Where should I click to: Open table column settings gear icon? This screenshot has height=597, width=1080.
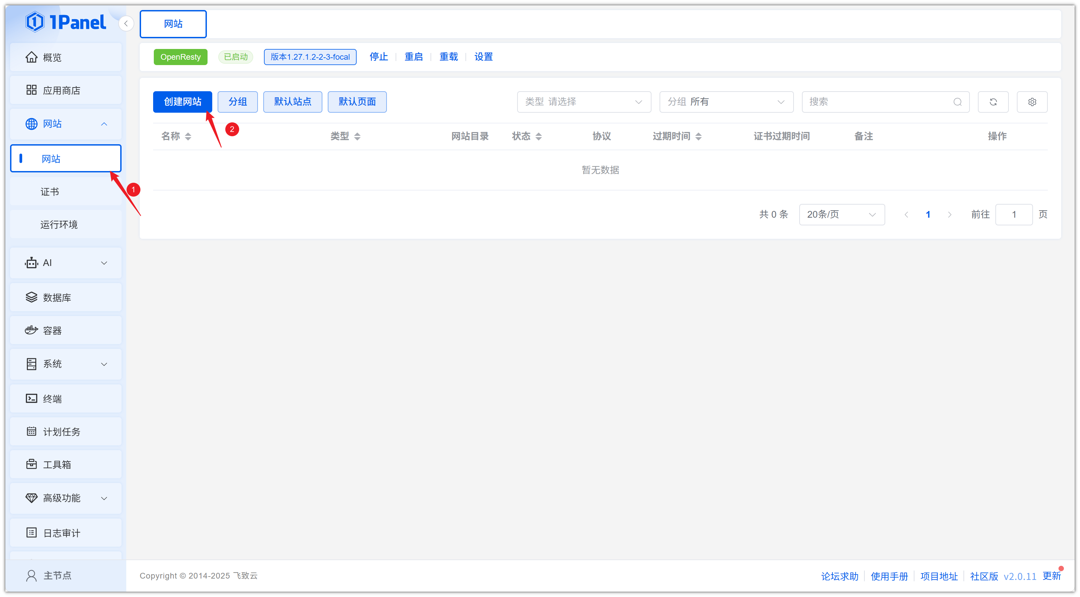pyautogui.click(x=1032, y=102)
